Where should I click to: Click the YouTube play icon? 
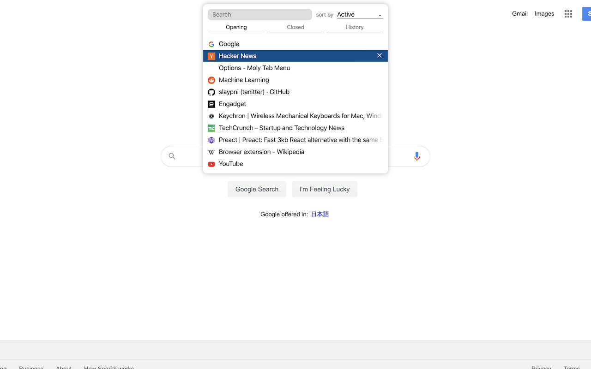tap(211, 164)
